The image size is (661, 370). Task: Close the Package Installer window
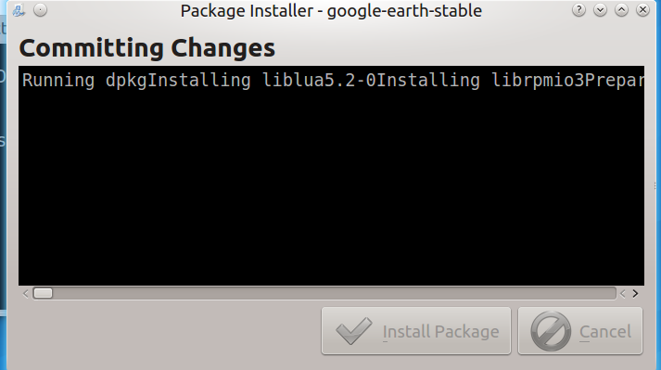(642, 10)
